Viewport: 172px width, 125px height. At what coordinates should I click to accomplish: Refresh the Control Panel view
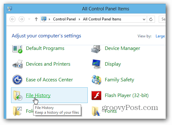pyautogui.click(x=151, y=19)
